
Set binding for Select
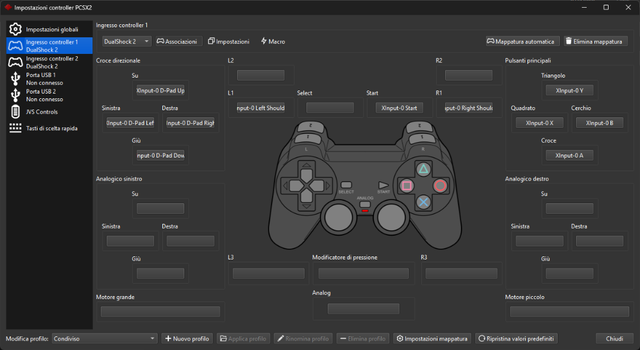(x=330, y=108)
